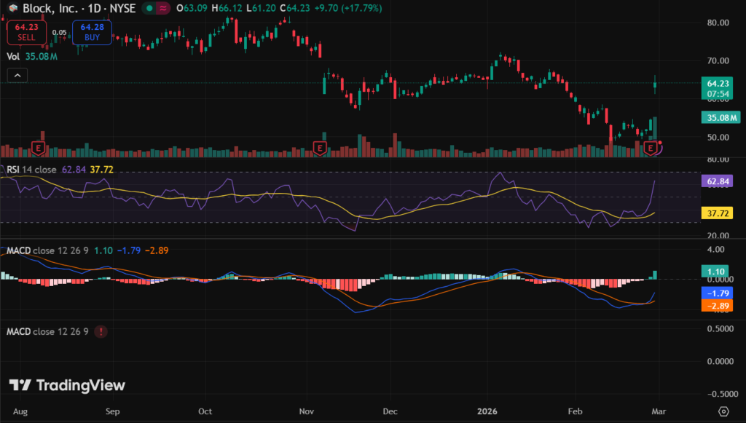Click the 35.08M volume label on price axis

coord(720,117)
